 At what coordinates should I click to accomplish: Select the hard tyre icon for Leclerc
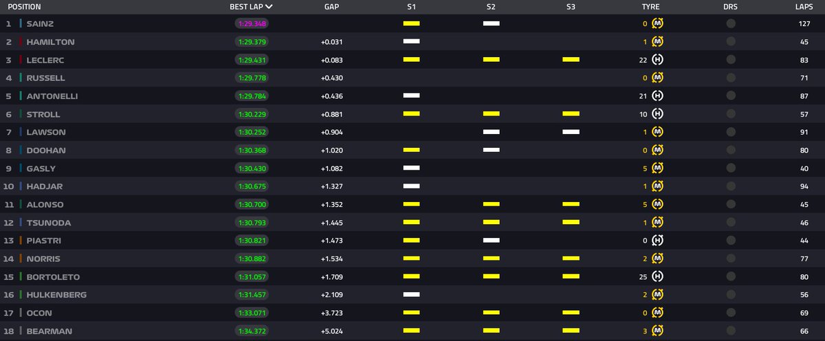click(657, 60)
